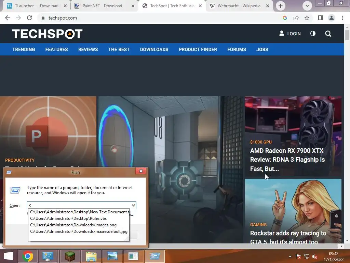Click the address bar URL techspot.com
Screen dimensions: 350x263
63,18
